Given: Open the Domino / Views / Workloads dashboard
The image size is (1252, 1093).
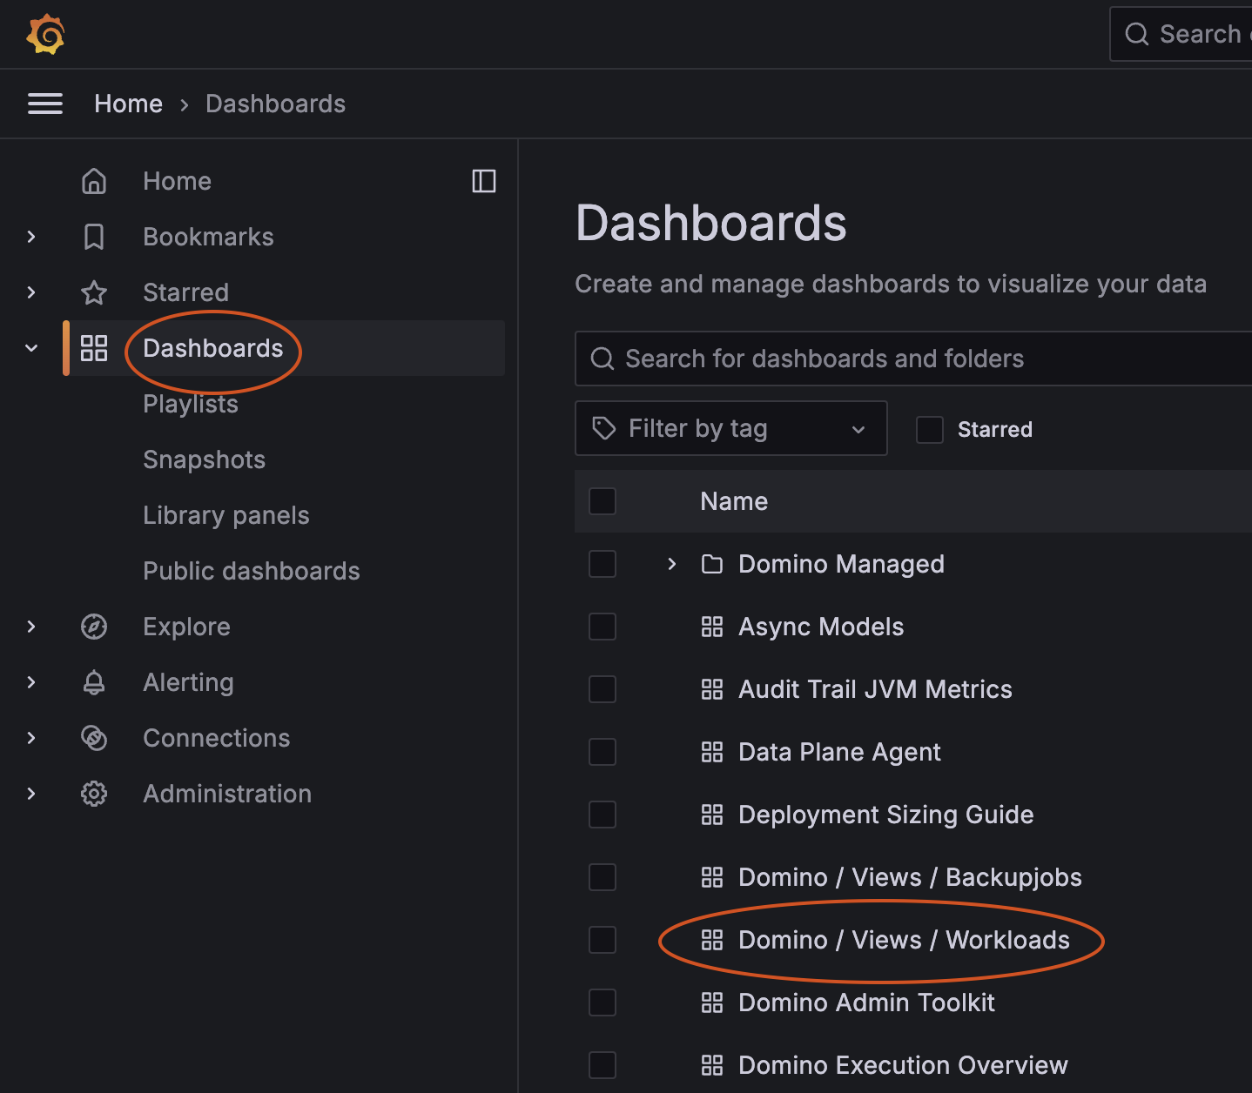Looking at the screenshot, I should point(904,940).
